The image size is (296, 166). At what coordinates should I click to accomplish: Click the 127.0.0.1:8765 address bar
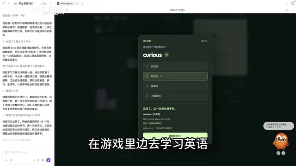[177, 10]
